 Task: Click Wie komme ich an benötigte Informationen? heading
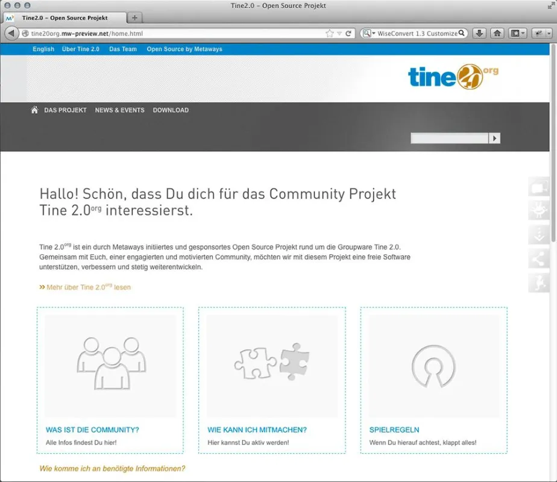coord(112,469)
